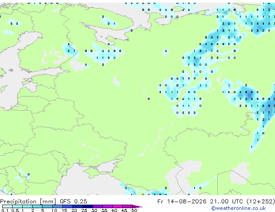
Task: Select the legend swatch between 5 and 10
Action: 47,206
